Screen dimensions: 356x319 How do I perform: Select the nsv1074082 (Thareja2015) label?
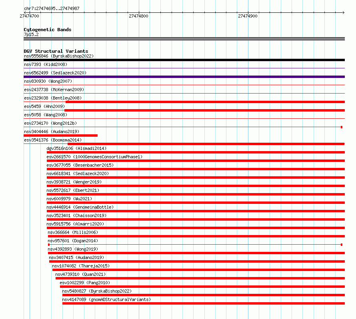pyautogui.click(x=81, y=266)
